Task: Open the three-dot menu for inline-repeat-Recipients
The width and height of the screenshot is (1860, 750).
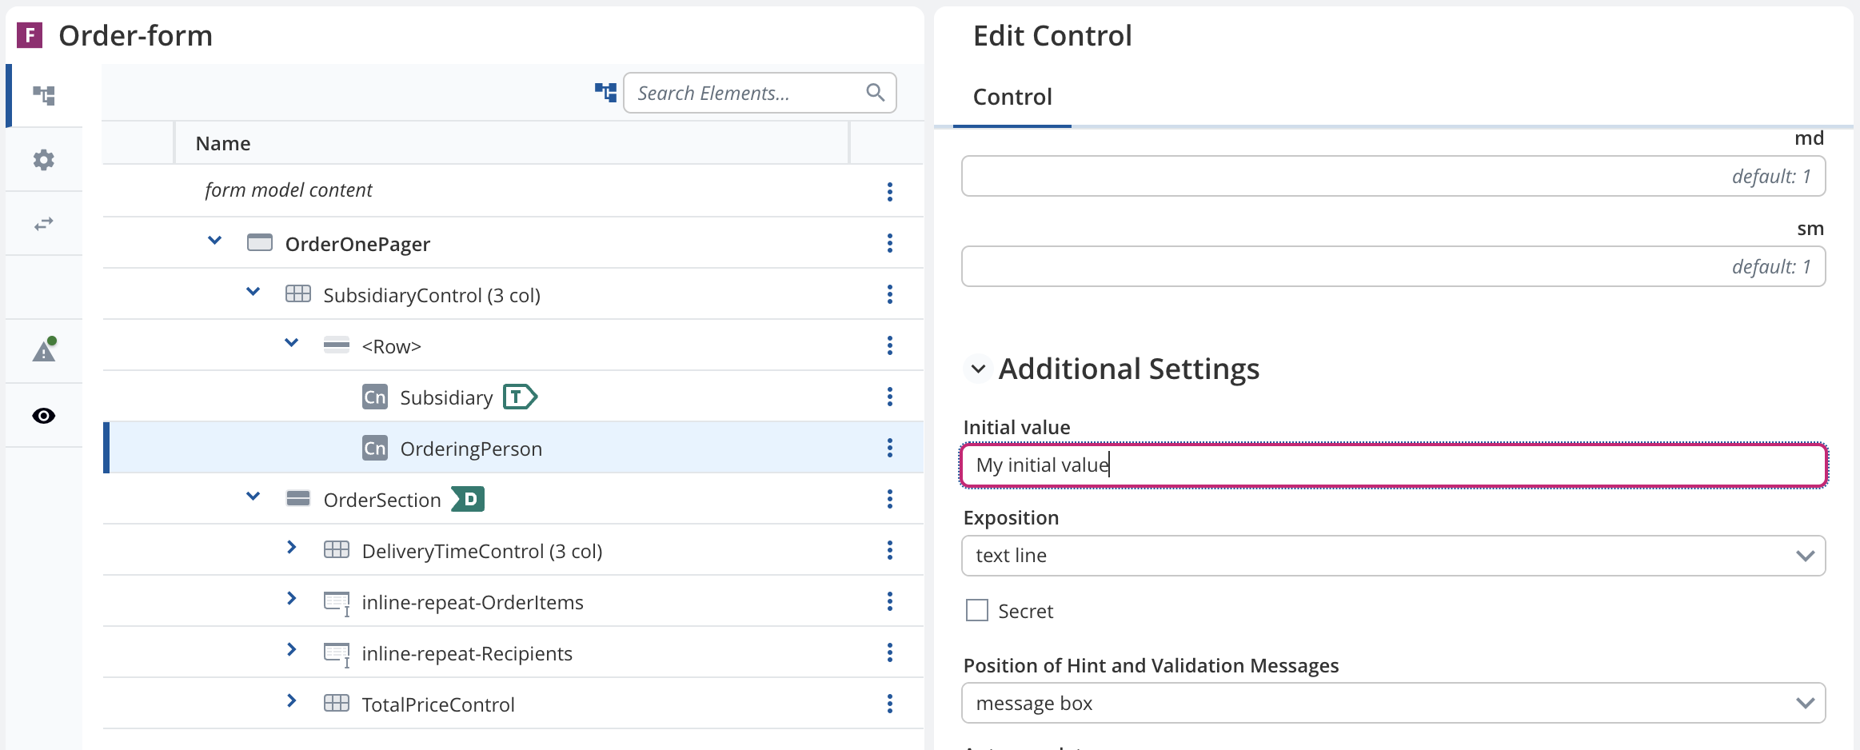Action: 890,652
